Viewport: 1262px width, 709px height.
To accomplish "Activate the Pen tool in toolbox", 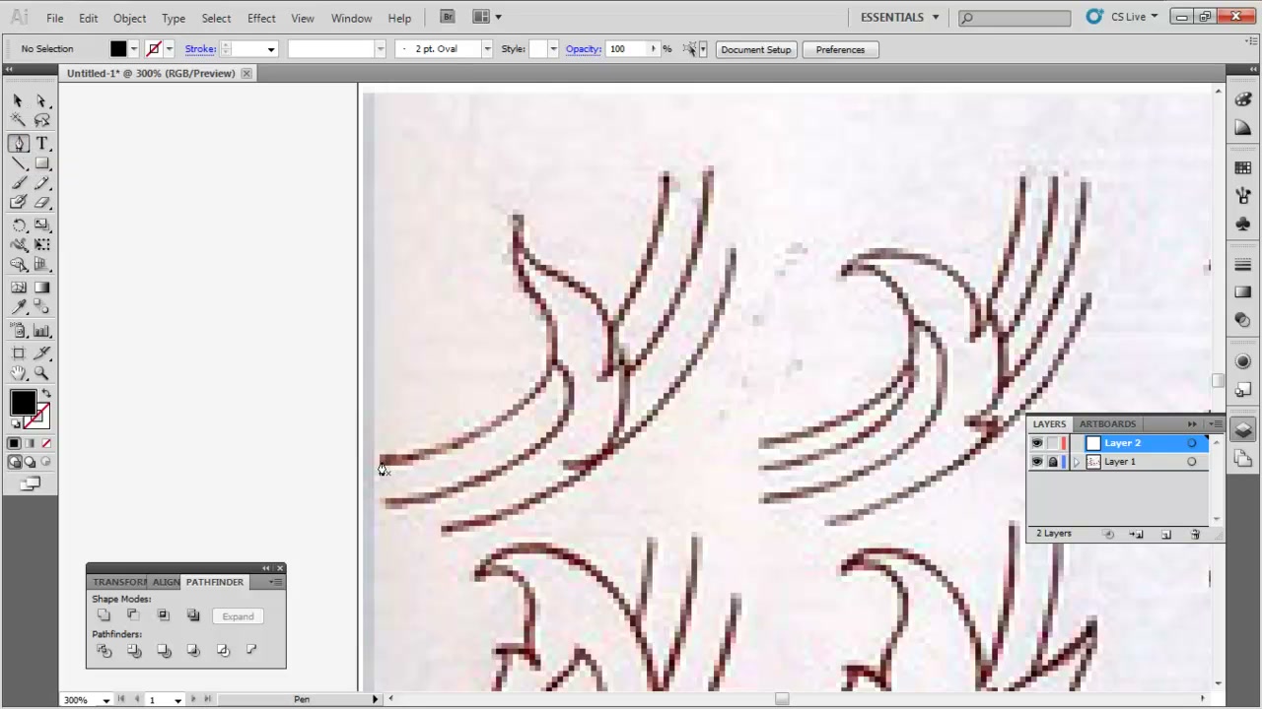I will pos(18,144).
